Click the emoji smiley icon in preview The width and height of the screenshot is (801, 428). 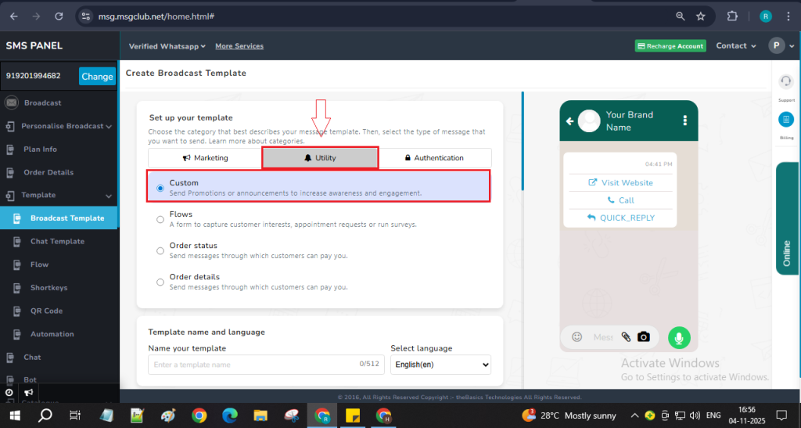point(577,336)
